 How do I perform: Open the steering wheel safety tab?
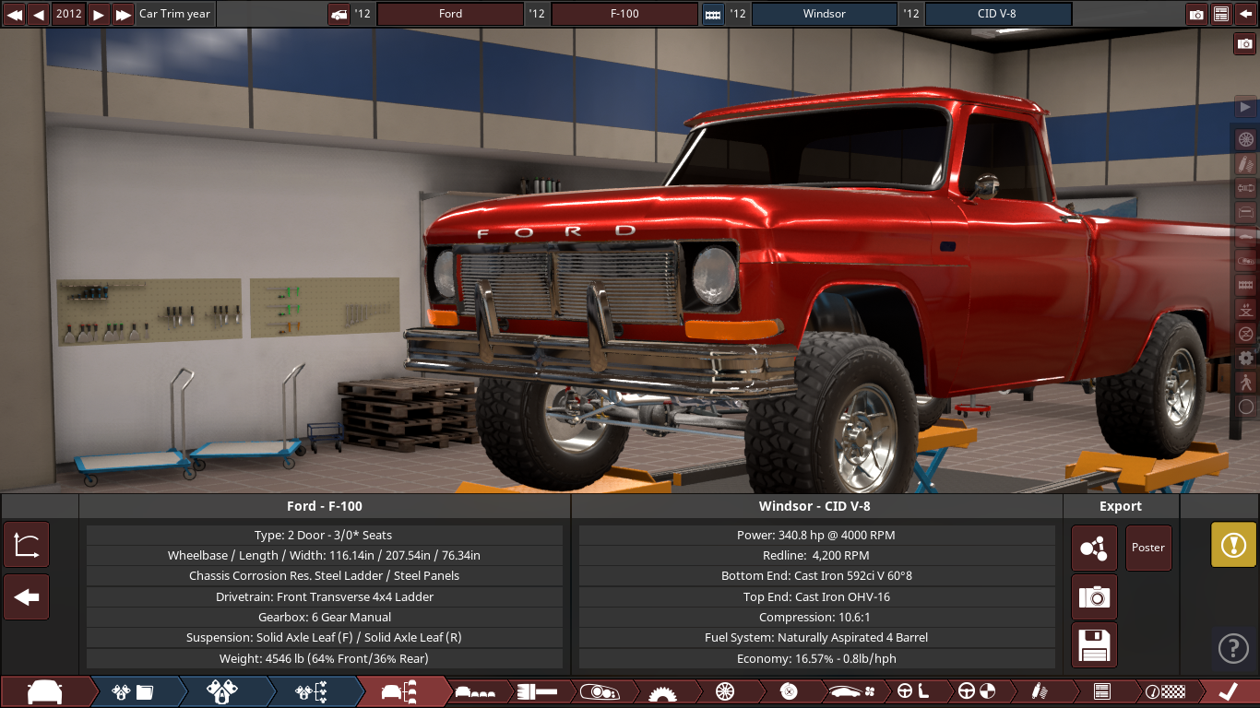click(977, 691)
